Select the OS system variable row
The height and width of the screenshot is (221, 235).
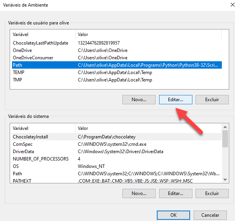pyautogui.click(x=117, y=166)
